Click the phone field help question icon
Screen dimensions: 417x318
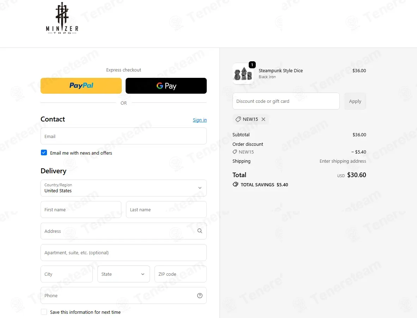tap(200, 295)
